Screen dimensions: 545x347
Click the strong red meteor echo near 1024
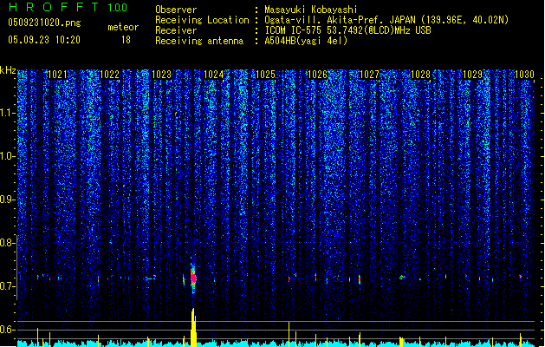point(193,278)
